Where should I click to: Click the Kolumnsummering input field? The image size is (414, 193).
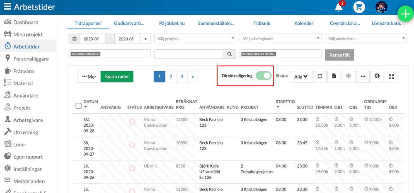[109, 54]
